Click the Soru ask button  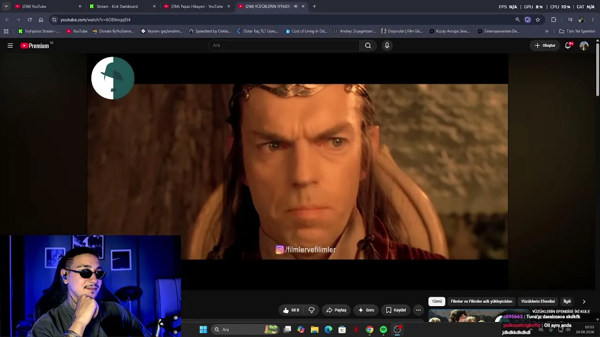pyautogui.click(x=366, y=310)
